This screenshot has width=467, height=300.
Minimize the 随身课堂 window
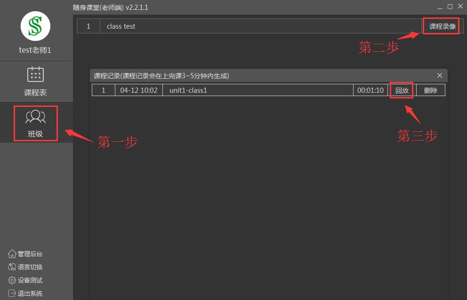point(440,7)
